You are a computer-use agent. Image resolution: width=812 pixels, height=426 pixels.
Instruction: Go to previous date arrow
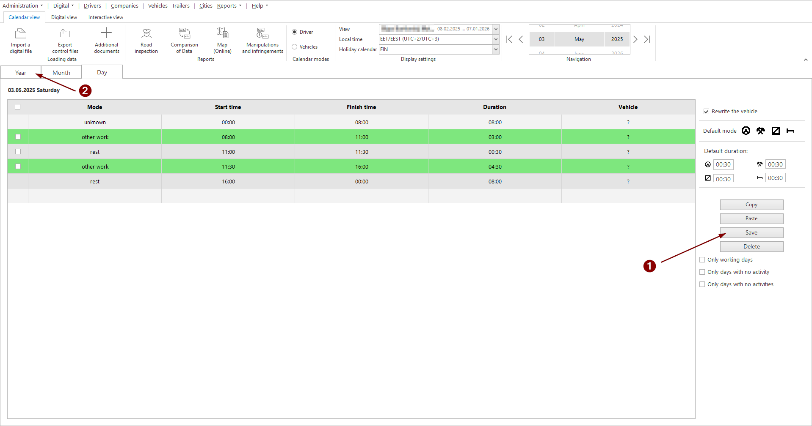click(x=521, y=39)
